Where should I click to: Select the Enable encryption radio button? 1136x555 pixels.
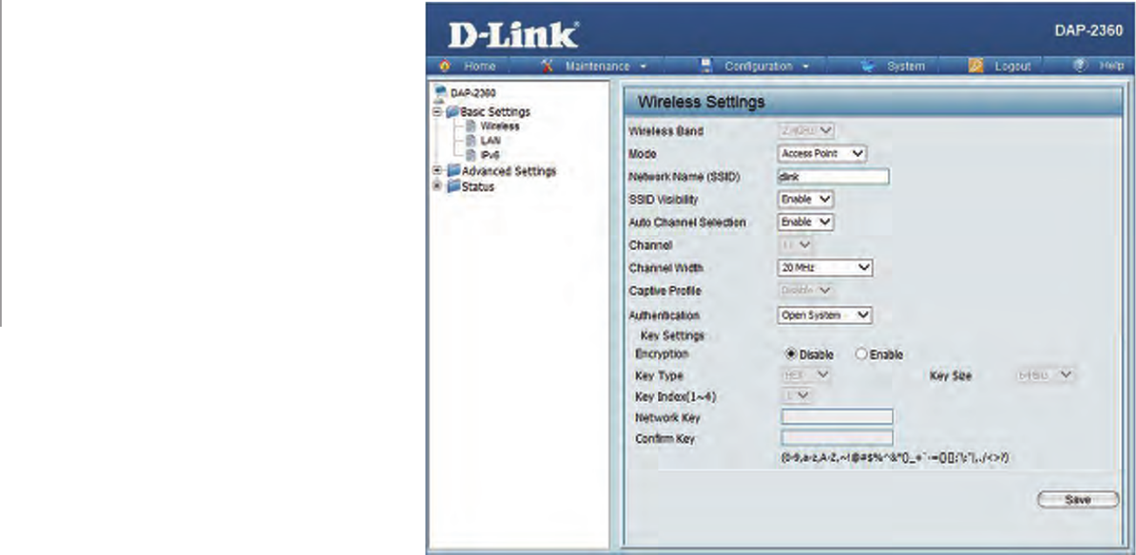tap(861, 355)
